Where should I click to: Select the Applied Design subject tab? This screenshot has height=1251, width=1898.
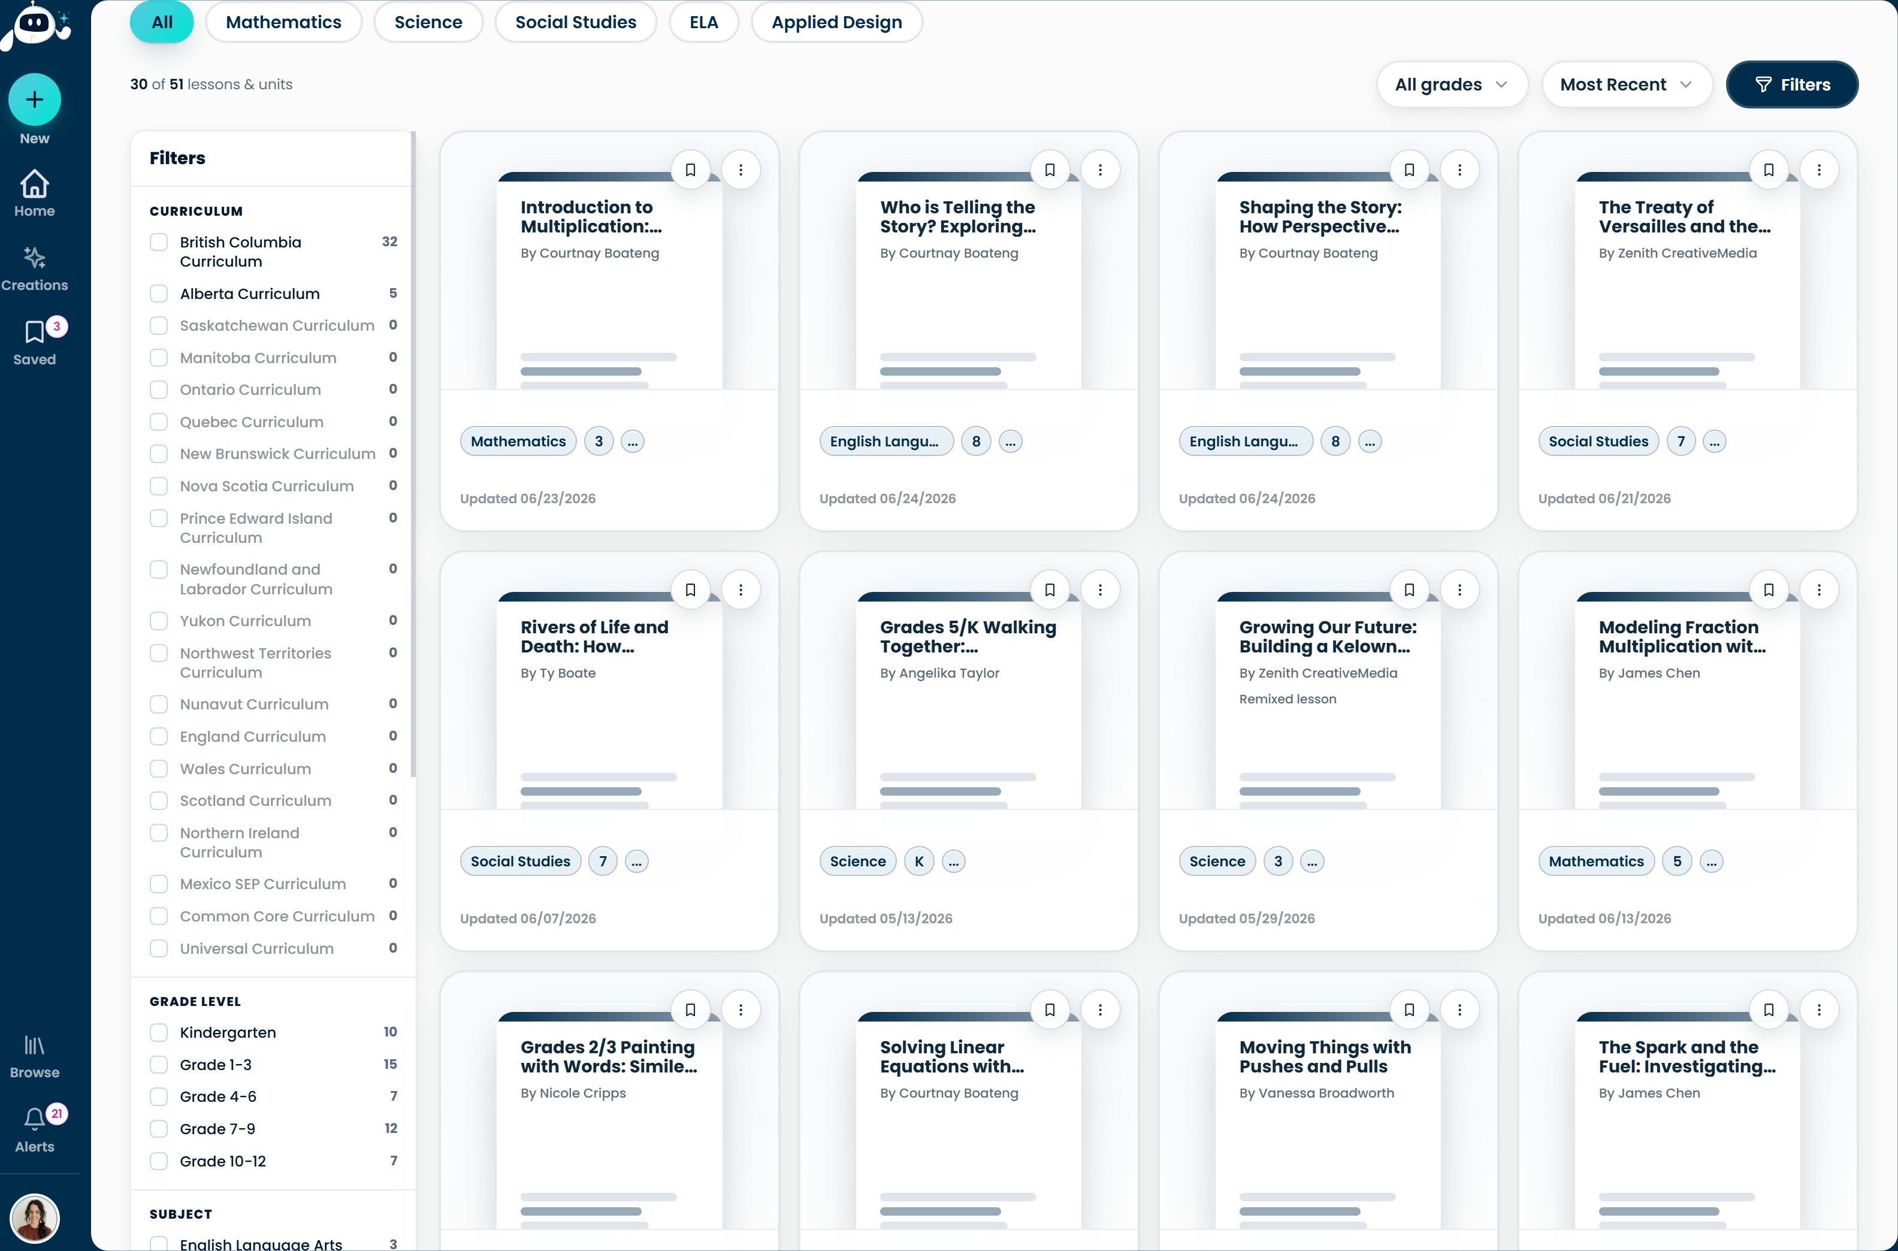[x=836, y=22]
